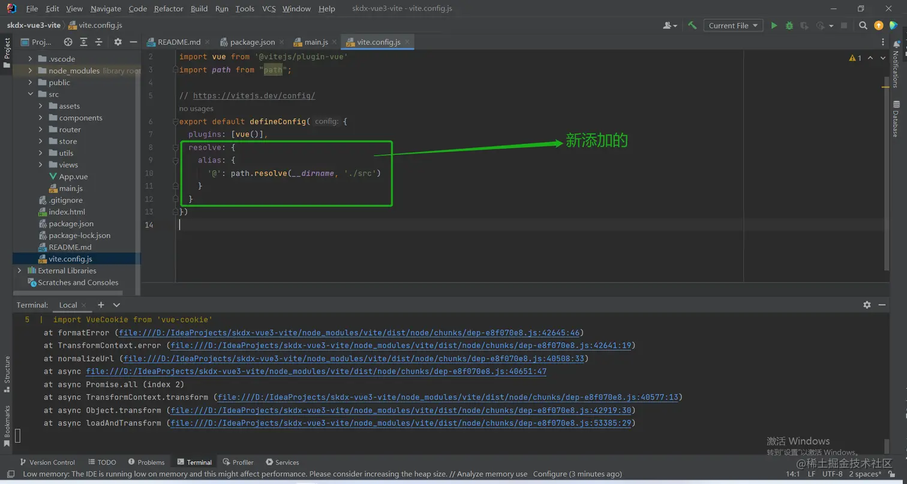Expand the .vscode folder

pos(30,59)
